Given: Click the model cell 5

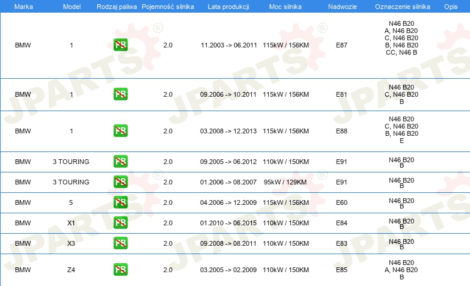Looking at the screenshot, I should [71, 202].
